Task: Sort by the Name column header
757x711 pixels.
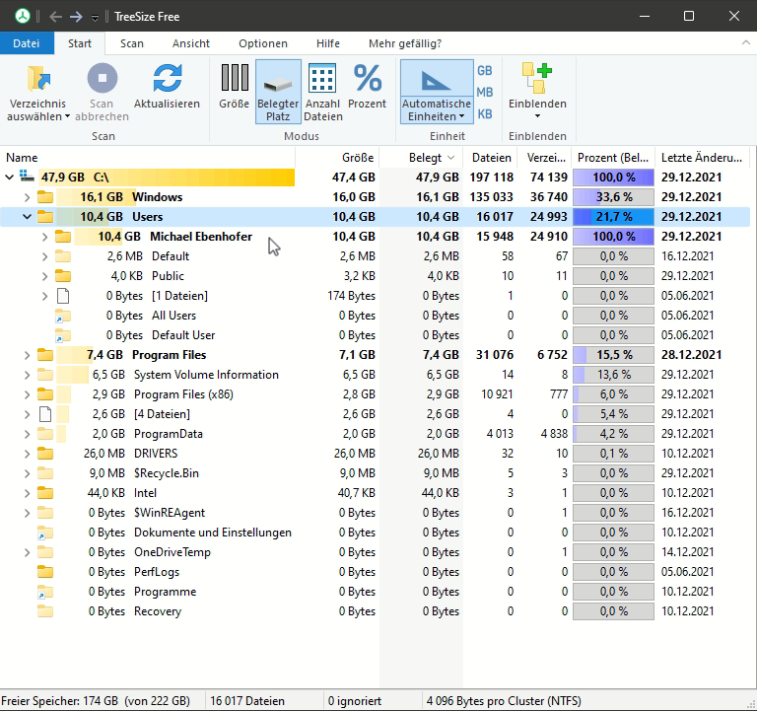Action: point(147,158)
